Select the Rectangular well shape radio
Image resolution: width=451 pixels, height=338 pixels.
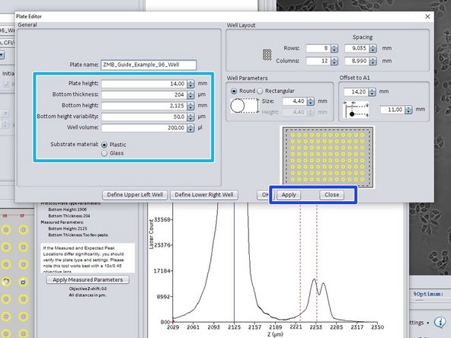(x=260, y=91)
